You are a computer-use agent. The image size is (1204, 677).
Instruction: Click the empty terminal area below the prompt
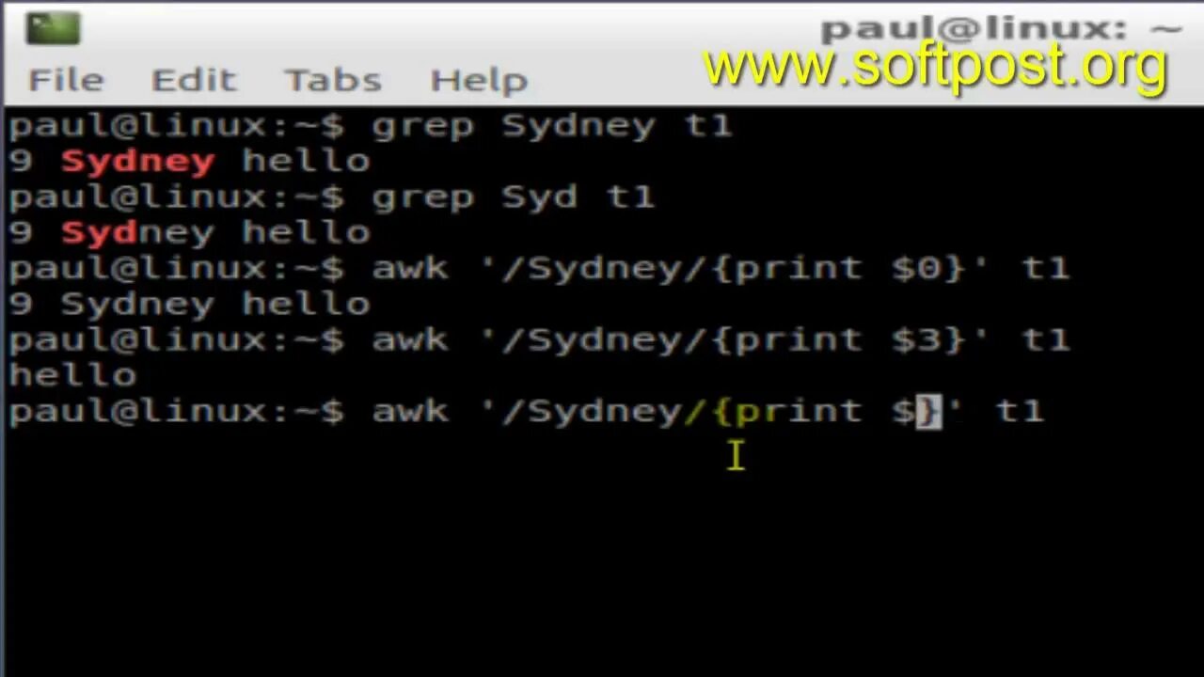point(602,555)
